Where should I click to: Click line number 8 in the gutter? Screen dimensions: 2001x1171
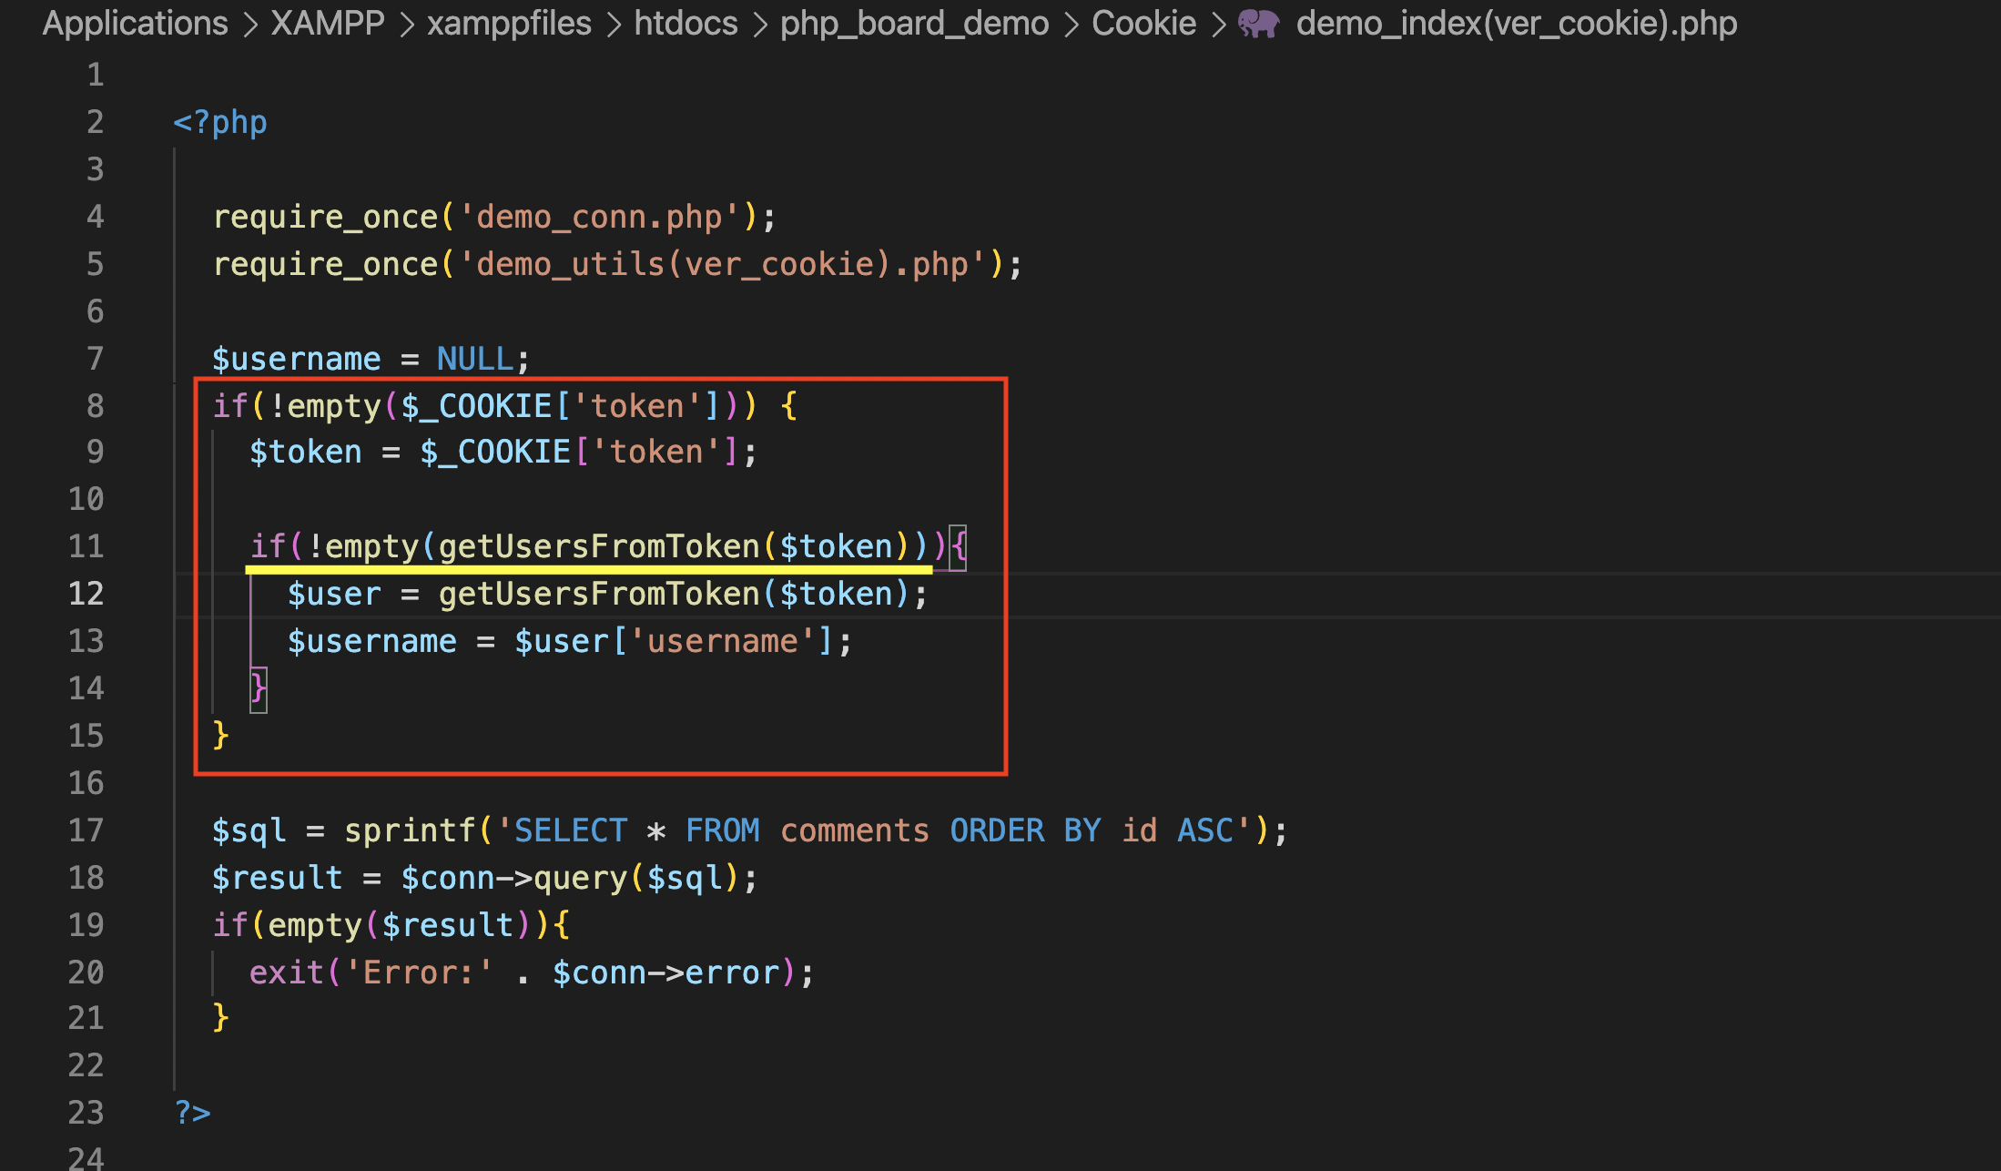(x=95, y=405)
